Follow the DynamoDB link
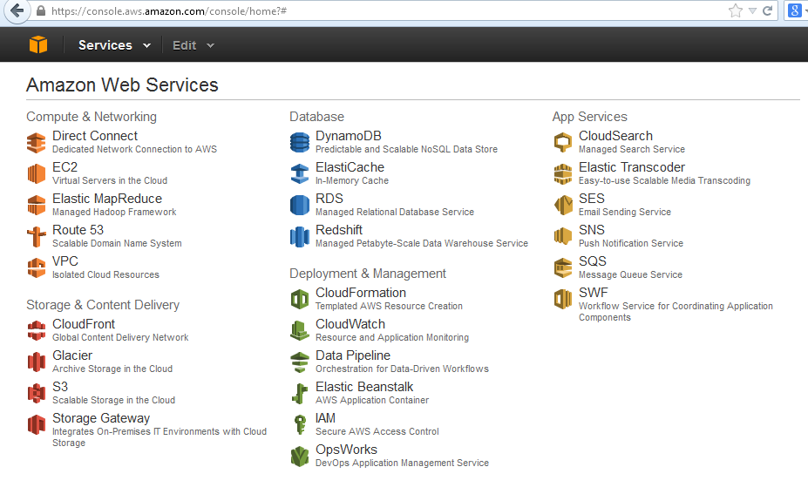This screenshot has width=808, height=494. coord(349,136)
